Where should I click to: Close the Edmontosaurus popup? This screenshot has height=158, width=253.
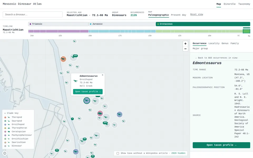[x=103, y=75]
